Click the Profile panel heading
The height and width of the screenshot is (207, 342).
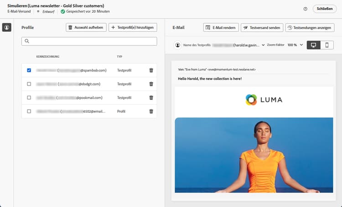coord(28,28)
